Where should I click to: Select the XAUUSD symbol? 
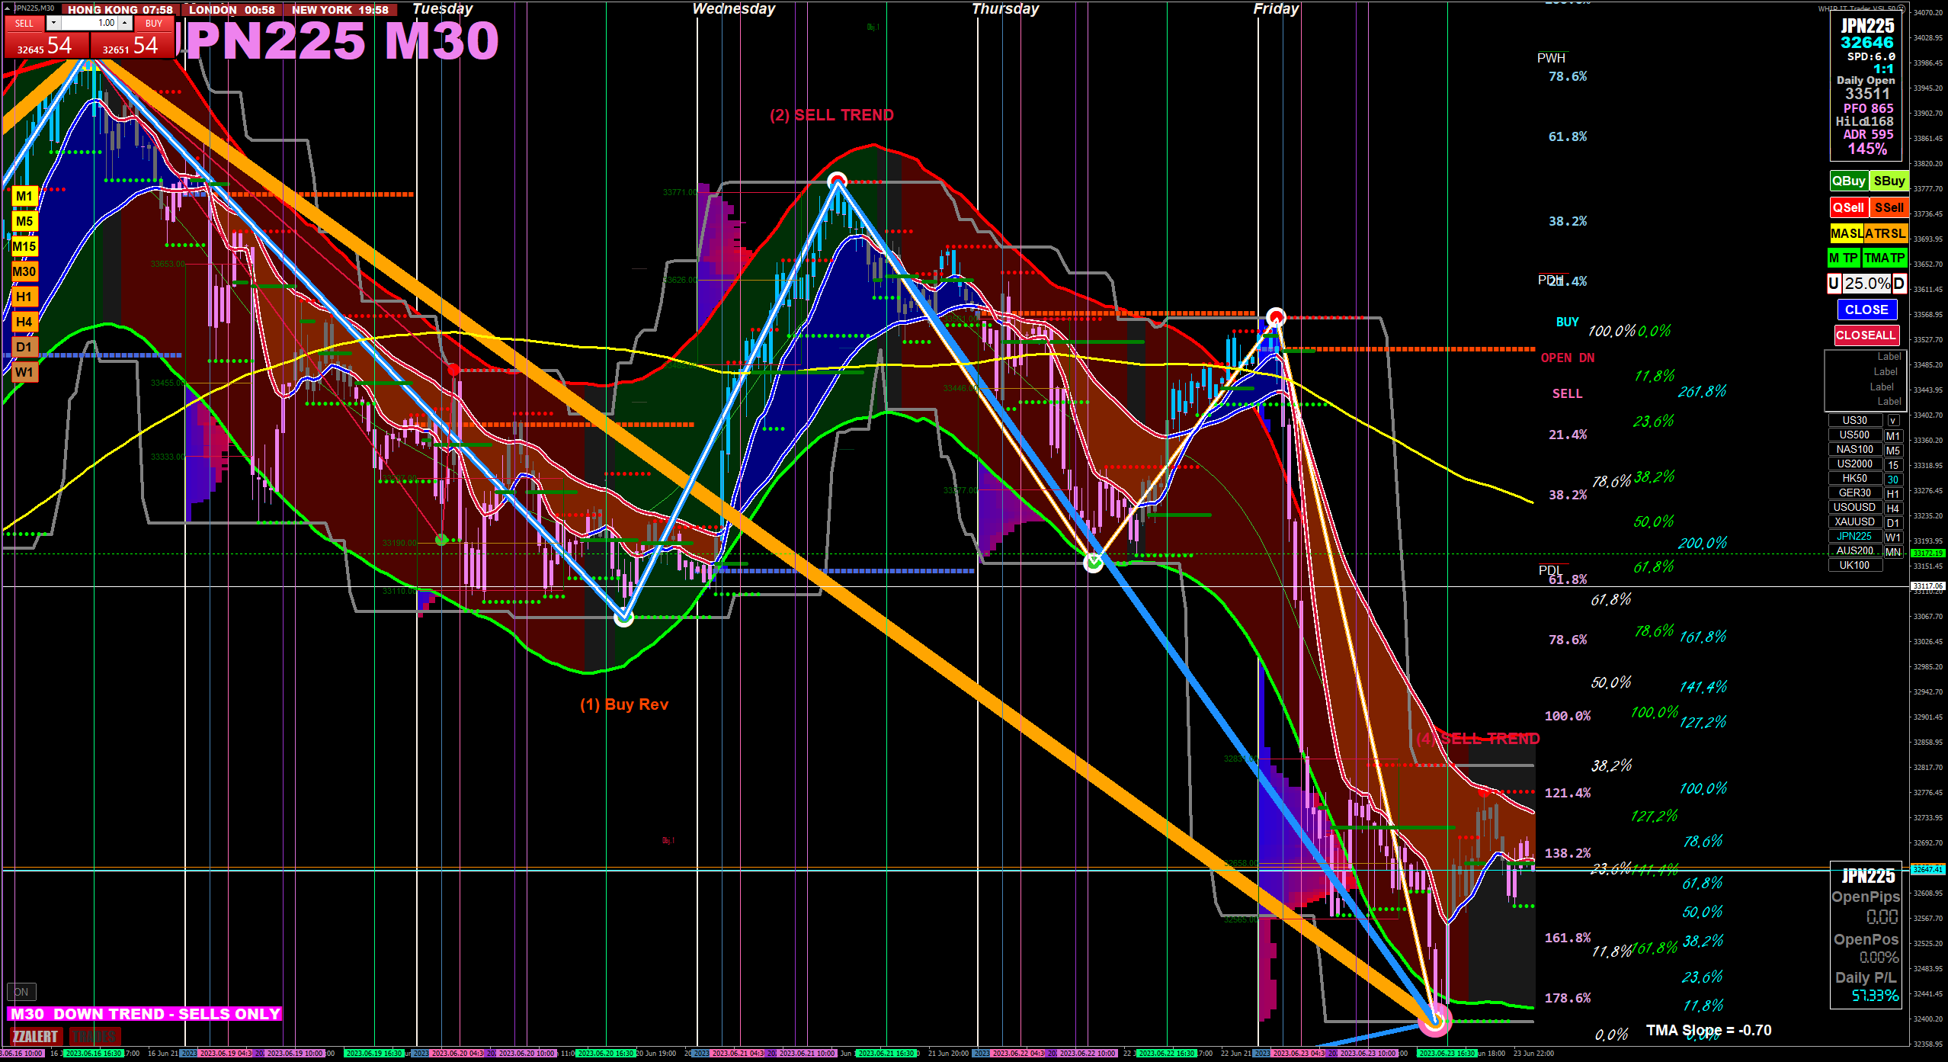1854,522
